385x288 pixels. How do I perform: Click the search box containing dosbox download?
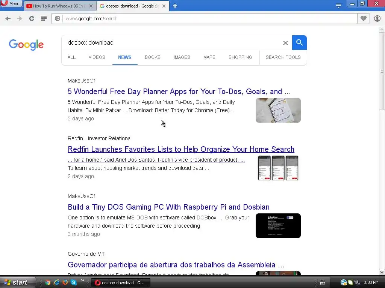[x=172, y=43]
